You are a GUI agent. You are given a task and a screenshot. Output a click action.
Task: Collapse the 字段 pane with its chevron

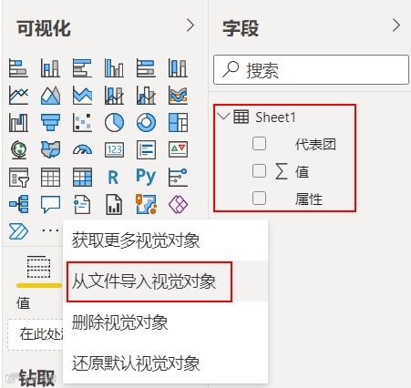coord(396,26)
